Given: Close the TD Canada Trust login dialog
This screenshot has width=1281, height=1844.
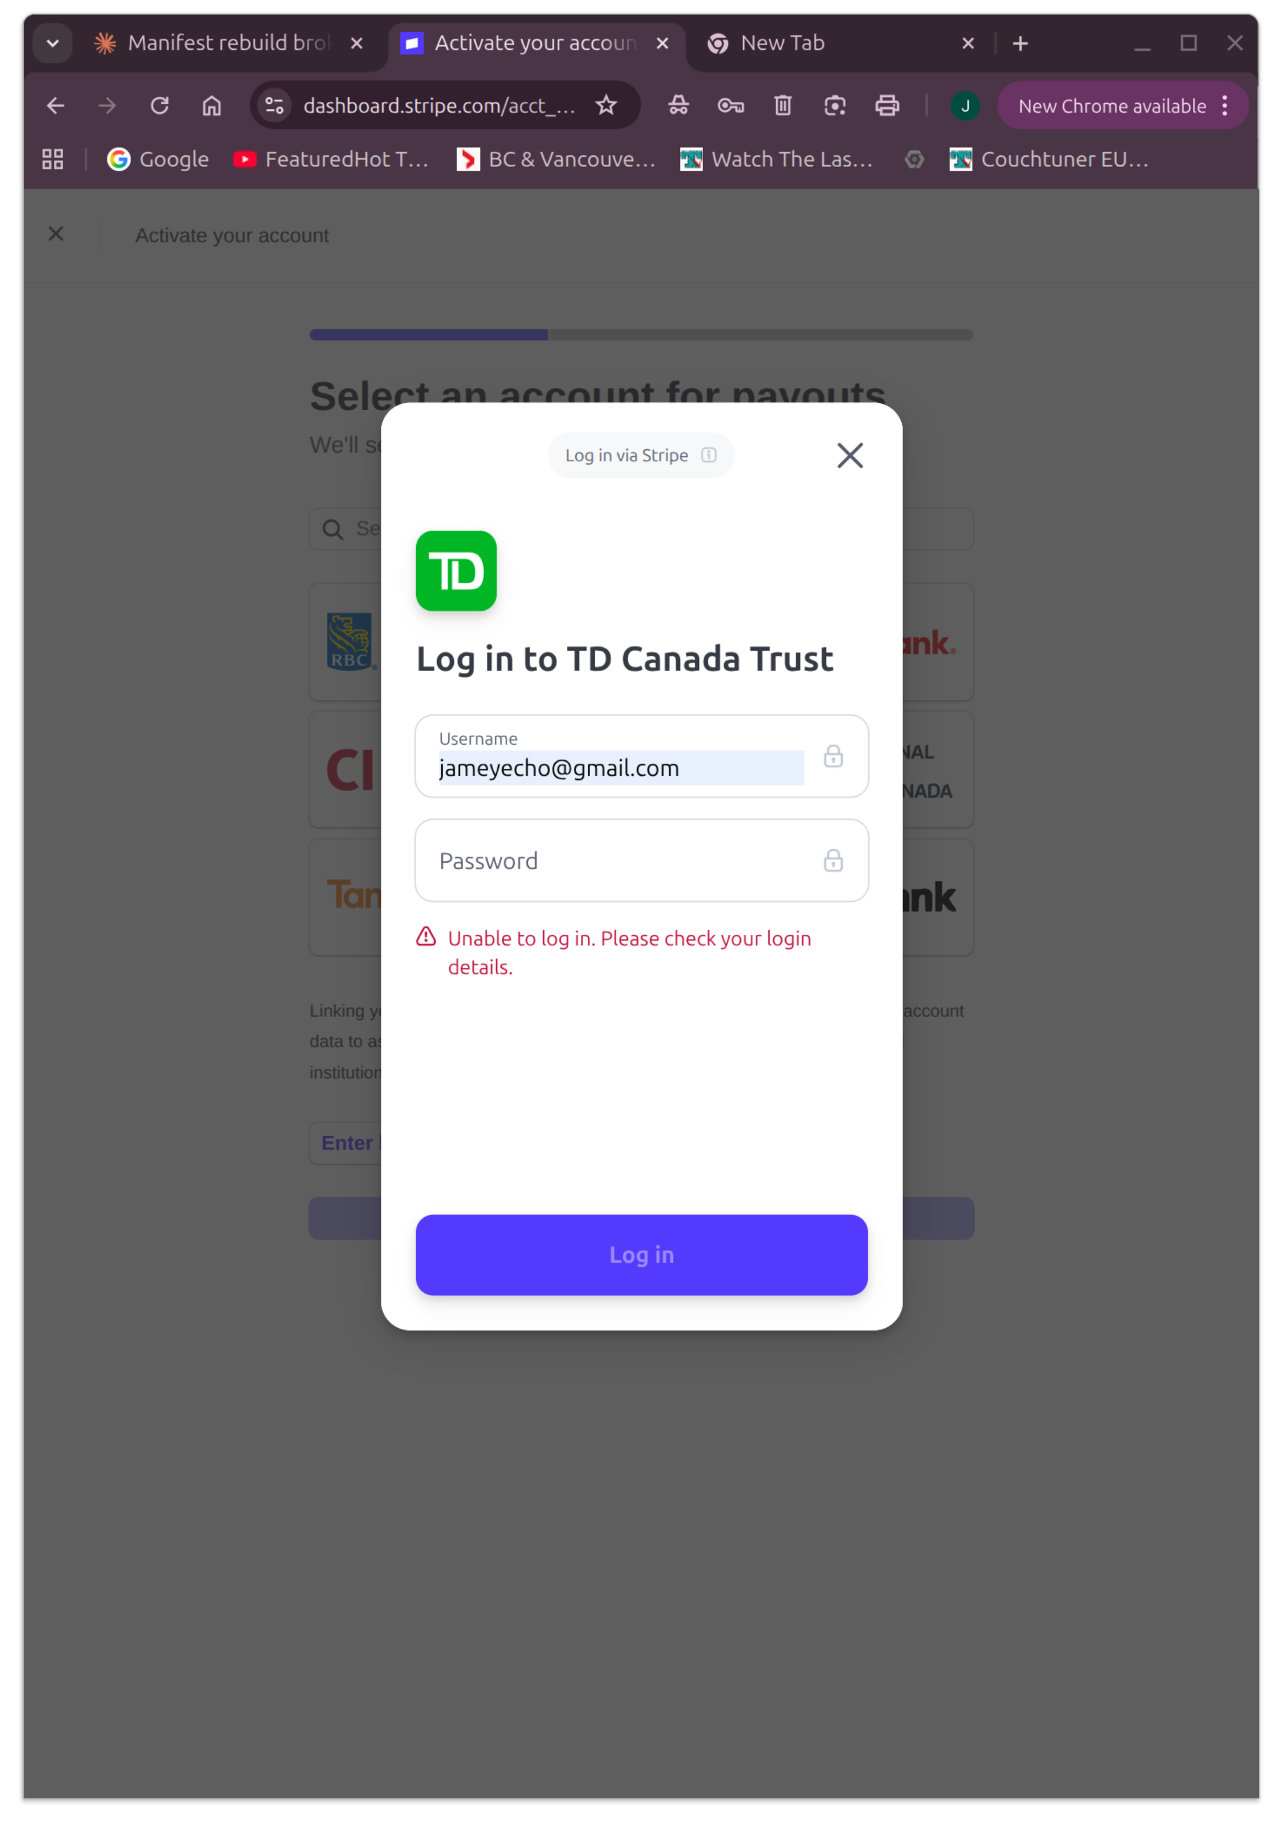Looking at the screenshot, I should click(849, 455).
